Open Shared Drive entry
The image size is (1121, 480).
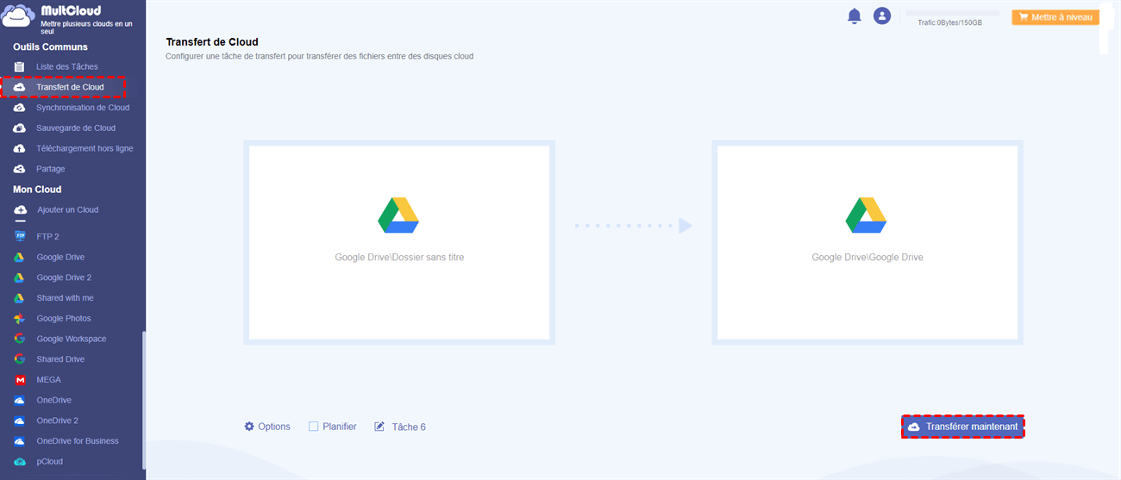point(60,359)
